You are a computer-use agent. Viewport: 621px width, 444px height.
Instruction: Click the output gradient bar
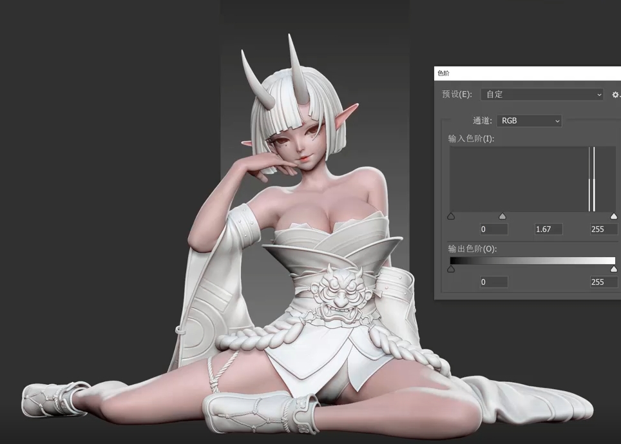click(533, 260)
